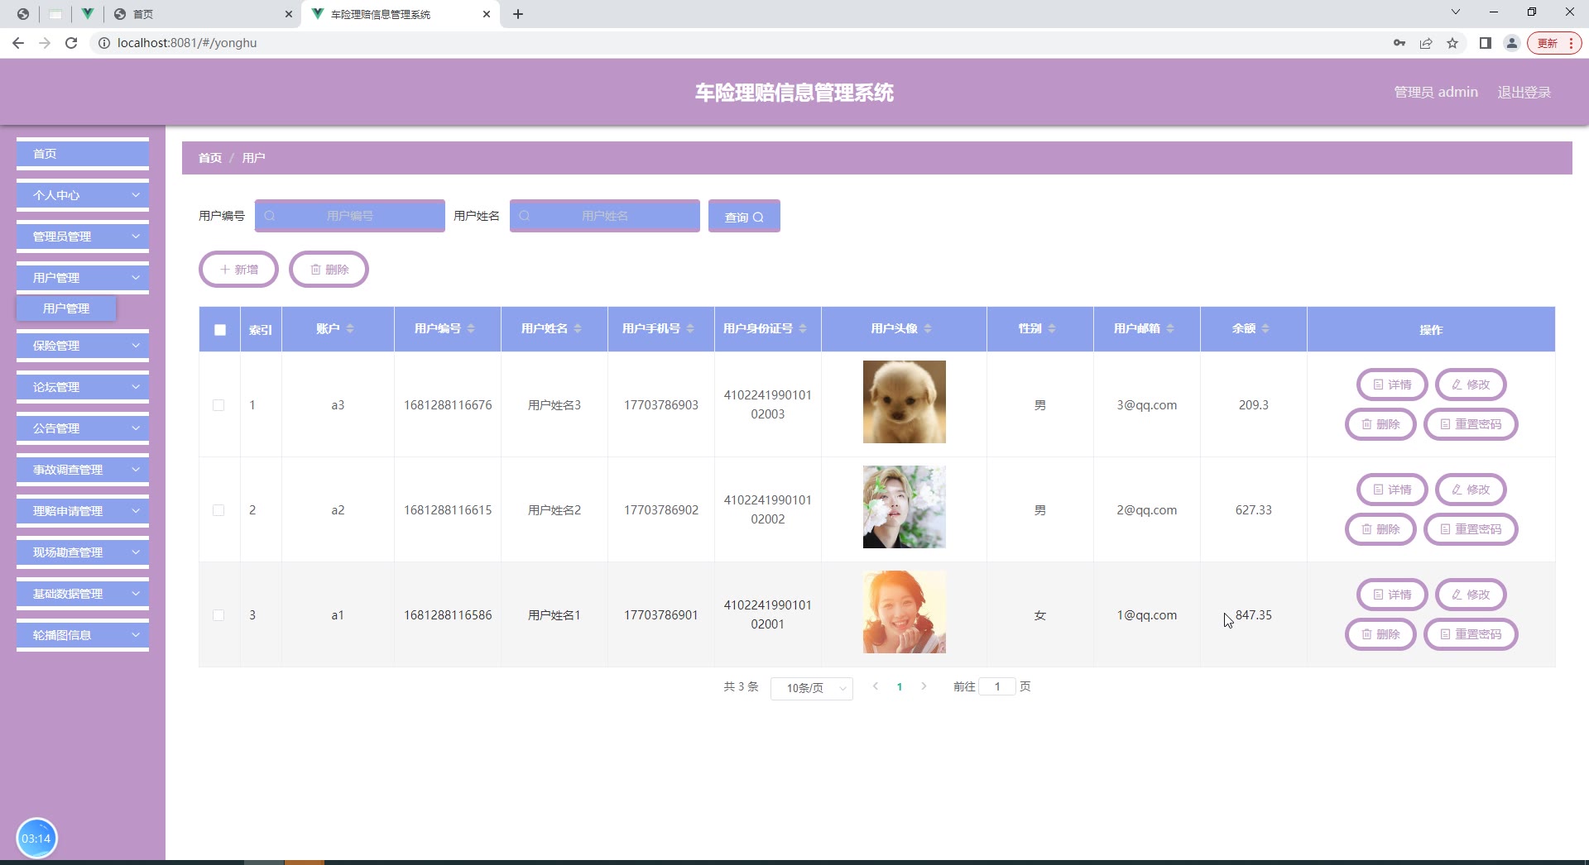
Task: Click the 前往 page number input
Action: coord(997,686)
